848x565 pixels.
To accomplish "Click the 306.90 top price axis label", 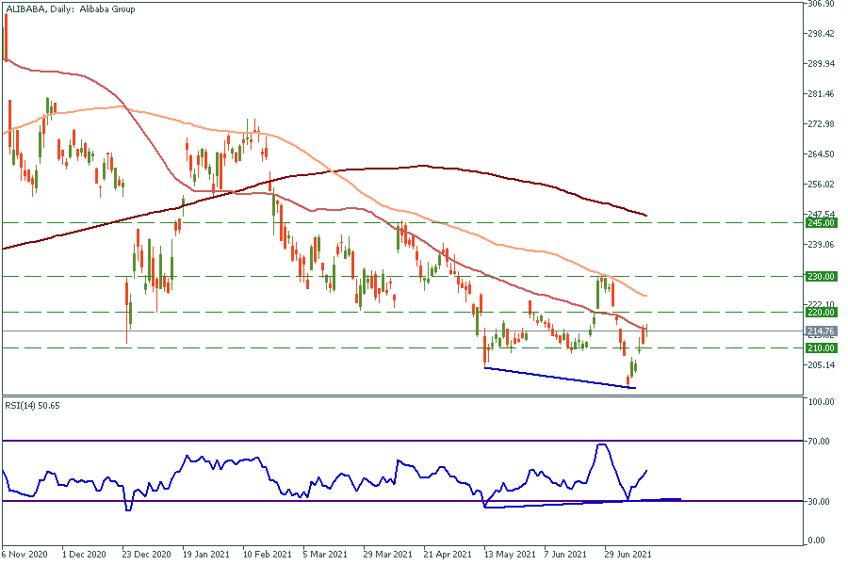I will point(822,4).
